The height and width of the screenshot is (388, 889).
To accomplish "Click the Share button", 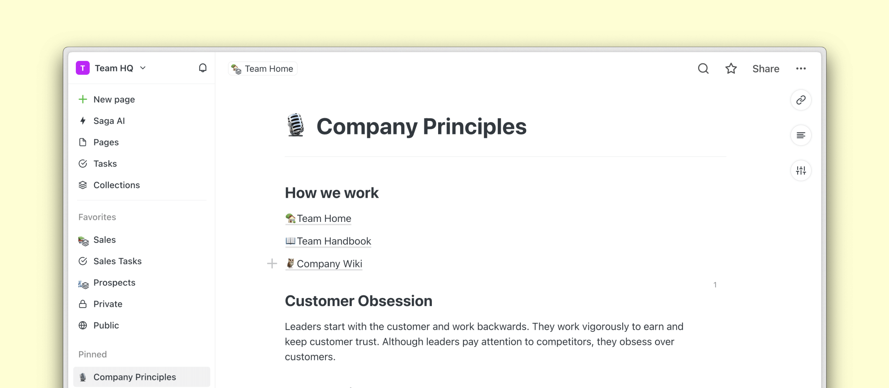I will (x=765, y=68).
